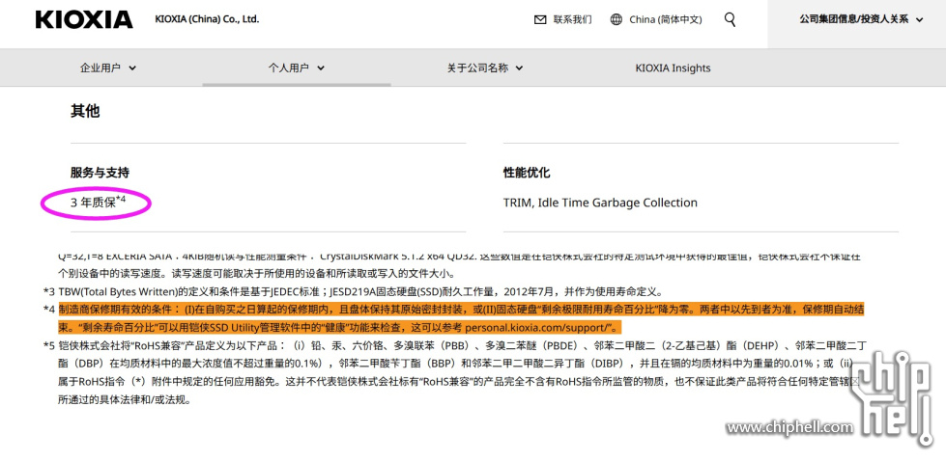Select China (简体中文) language link
Image resolution: width=946 pixels, height=461 pixels.
coord(666,20)
